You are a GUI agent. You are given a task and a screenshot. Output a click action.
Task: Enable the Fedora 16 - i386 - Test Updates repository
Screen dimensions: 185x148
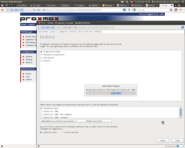41,114
